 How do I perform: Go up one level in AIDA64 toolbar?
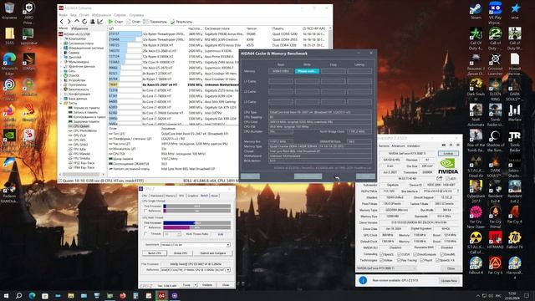pyautogui.click(x=77, y=22)
